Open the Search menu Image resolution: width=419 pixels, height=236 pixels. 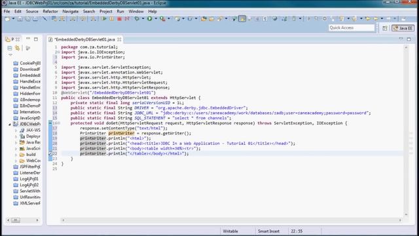click(89, 12)
